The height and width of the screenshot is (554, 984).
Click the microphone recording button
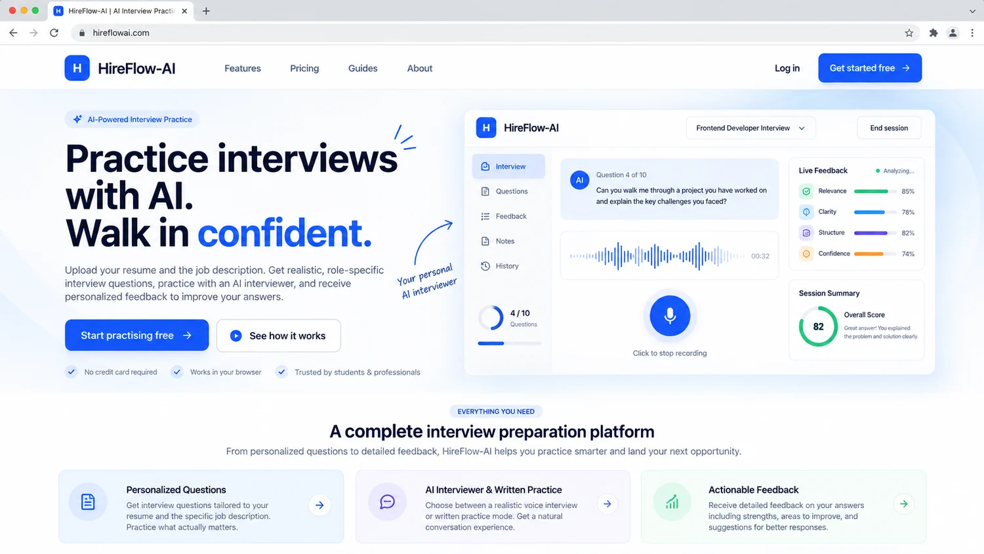pyautogui.click(x=670, y=316)
